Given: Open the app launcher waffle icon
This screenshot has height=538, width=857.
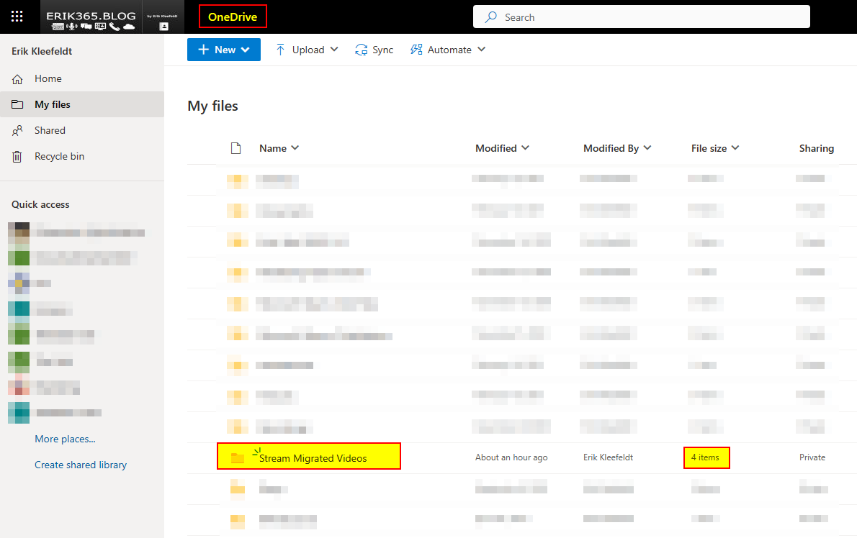Looking at the screenshot, I should click(17, 17).
